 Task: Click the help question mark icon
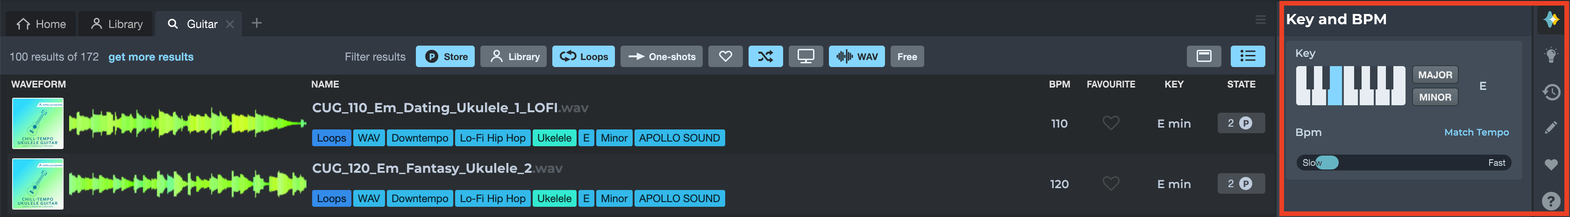[x=1551, y=201]
